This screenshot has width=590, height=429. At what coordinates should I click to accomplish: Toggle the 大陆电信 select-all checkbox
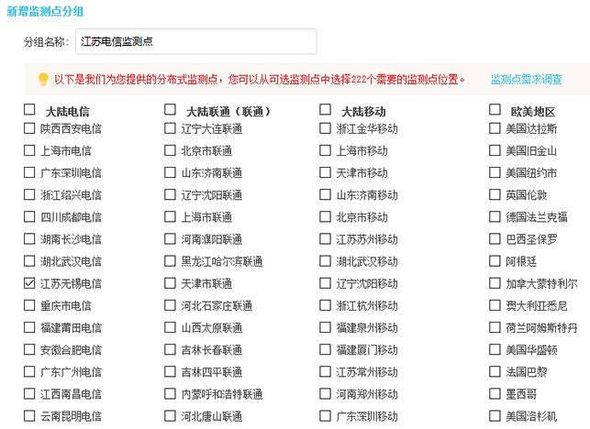click(30, 110)
